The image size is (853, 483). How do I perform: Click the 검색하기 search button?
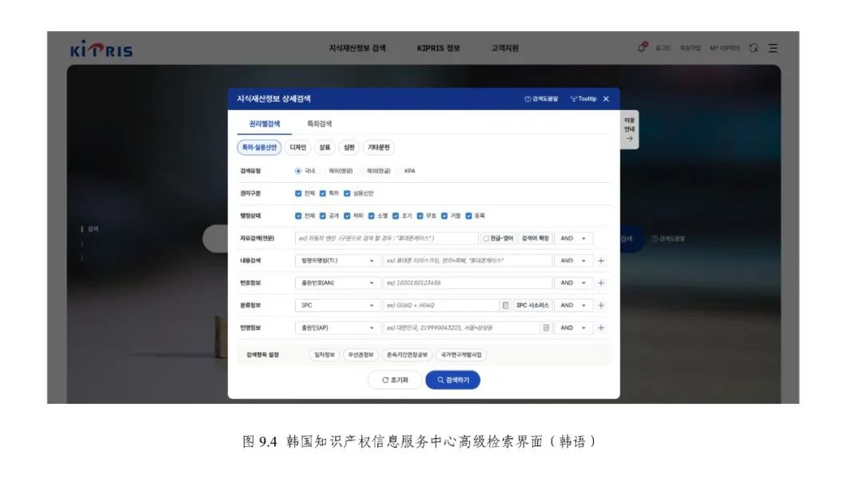click(452, 380)
